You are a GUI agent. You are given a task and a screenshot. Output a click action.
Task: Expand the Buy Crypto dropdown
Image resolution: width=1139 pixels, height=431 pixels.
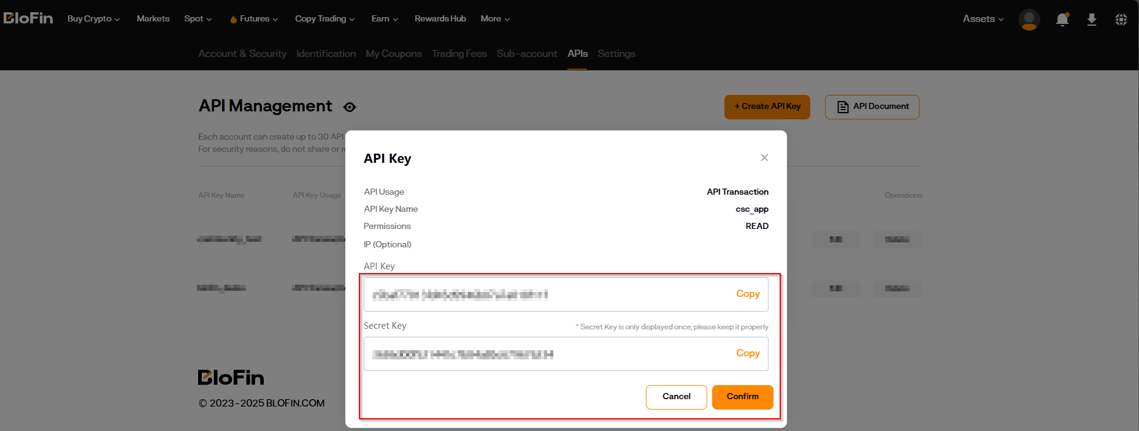93,19
